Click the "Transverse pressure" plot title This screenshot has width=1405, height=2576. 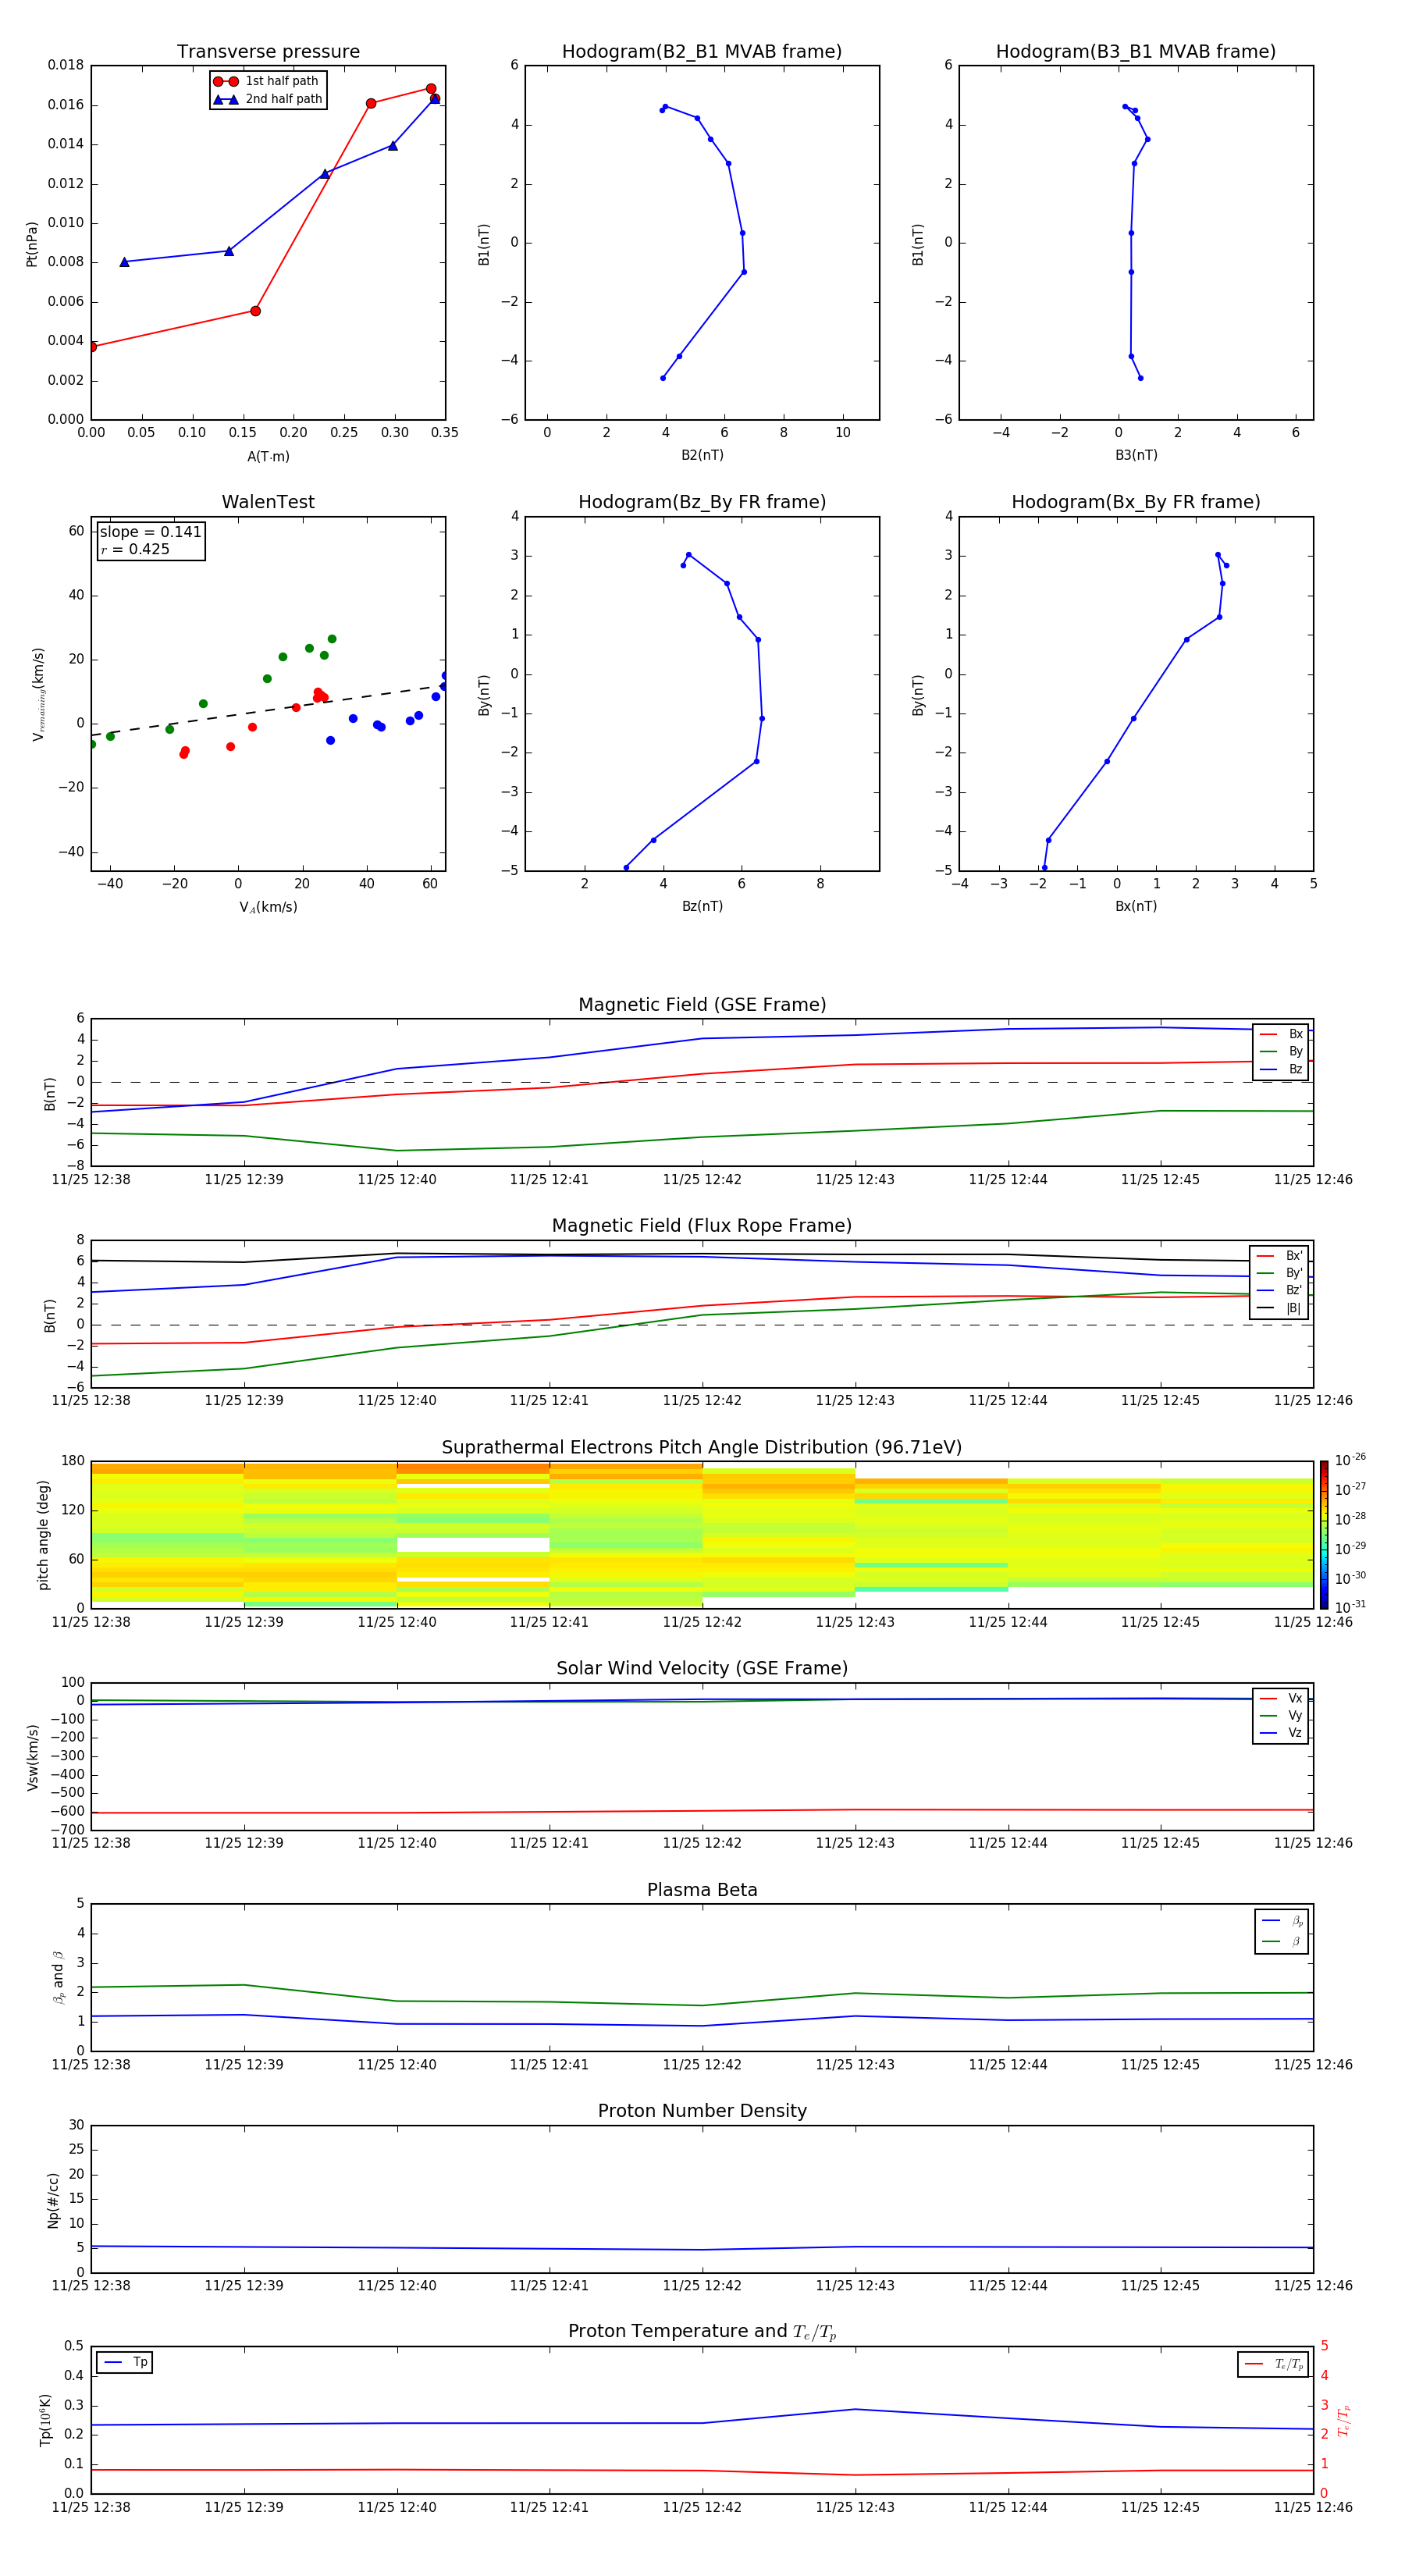(268, 52)
